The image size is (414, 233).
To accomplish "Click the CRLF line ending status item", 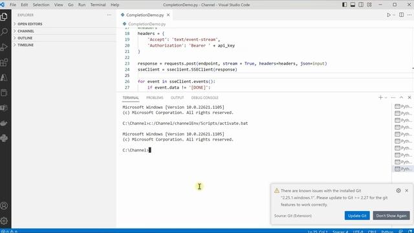I will pyautogui.click(x=372, y=232).
